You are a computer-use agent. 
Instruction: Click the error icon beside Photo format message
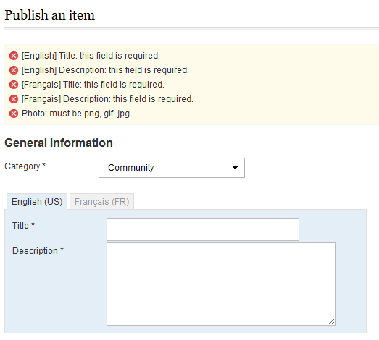(14, 114)
